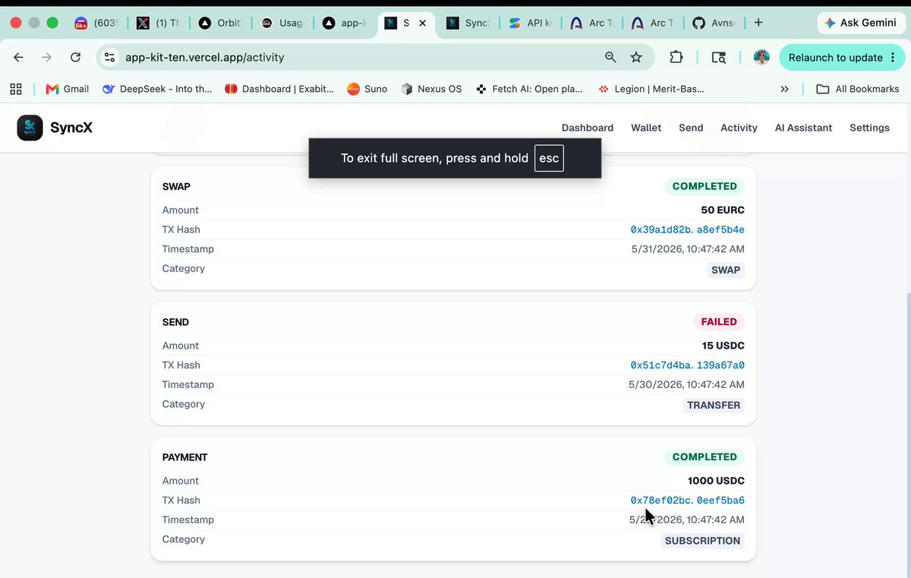The width and height of the screenshot is (911, 578).
Task: Reload the page
Action: 75,57
